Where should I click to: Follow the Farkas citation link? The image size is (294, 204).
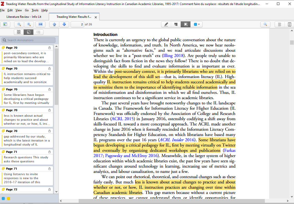[x=230, y=151]
